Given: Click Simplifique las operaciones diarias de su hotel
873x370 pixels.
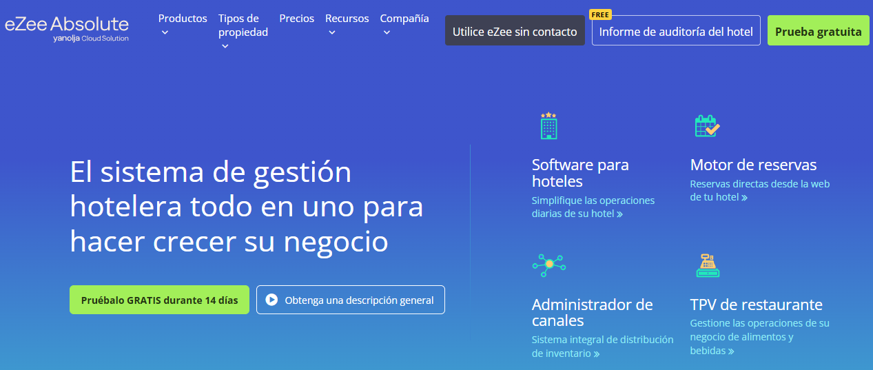Looking at the screenshot, I should [593, 207].
